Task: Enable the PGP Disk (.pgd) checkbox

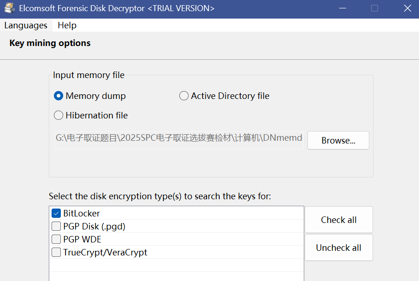Action: coord(56,227)
